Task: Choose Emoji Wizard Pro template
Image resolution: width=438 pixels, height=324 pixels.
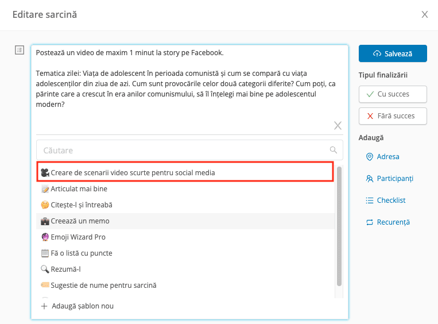Action: pyautogui.click(x=185, y=237)
